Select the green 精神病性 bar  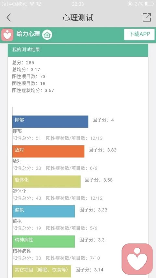44,241
